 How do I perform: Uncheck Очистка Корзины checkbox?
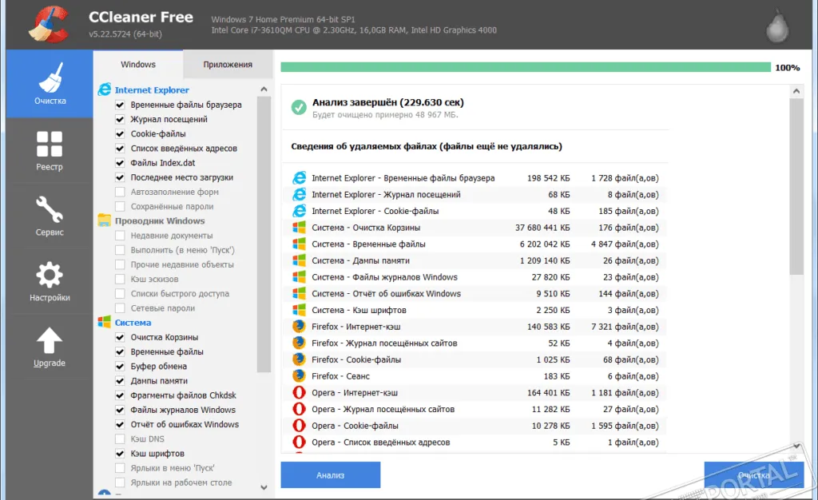pyautogui.click(x=120, y=337)
